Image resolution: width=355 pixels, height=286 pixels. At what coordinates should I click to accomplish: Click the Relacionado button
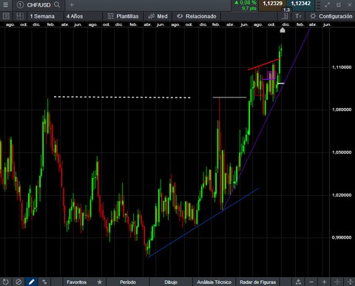(x=197, y=16)
